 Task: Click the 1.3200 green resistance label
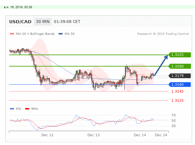pyautogui.click(x=180, y=66)
